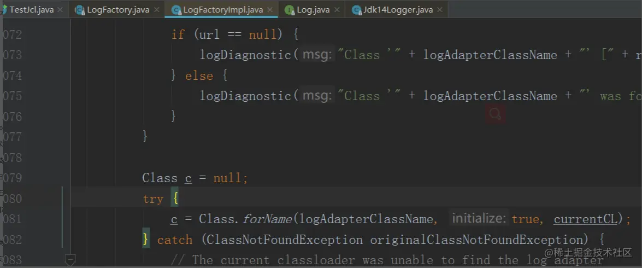Close the Log.java tab

pos(336,10)
